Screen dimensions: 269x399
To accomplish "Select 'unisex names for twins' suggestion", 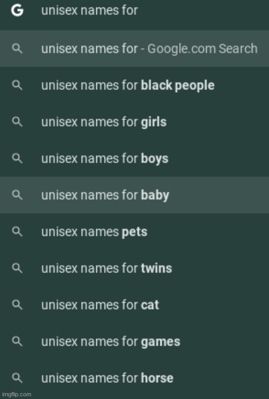I will 134,269.
